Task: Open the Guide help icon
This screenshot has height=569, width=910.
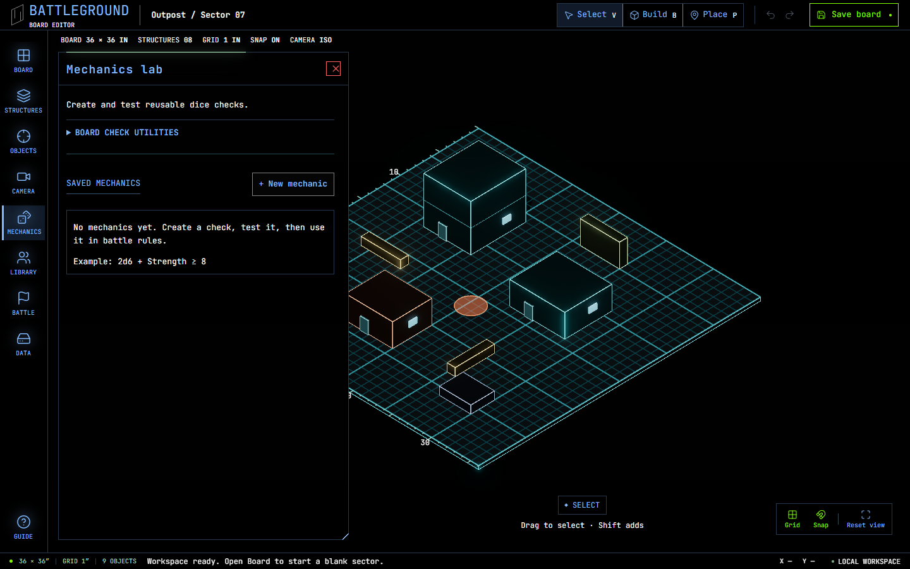Action: (23, 527)
